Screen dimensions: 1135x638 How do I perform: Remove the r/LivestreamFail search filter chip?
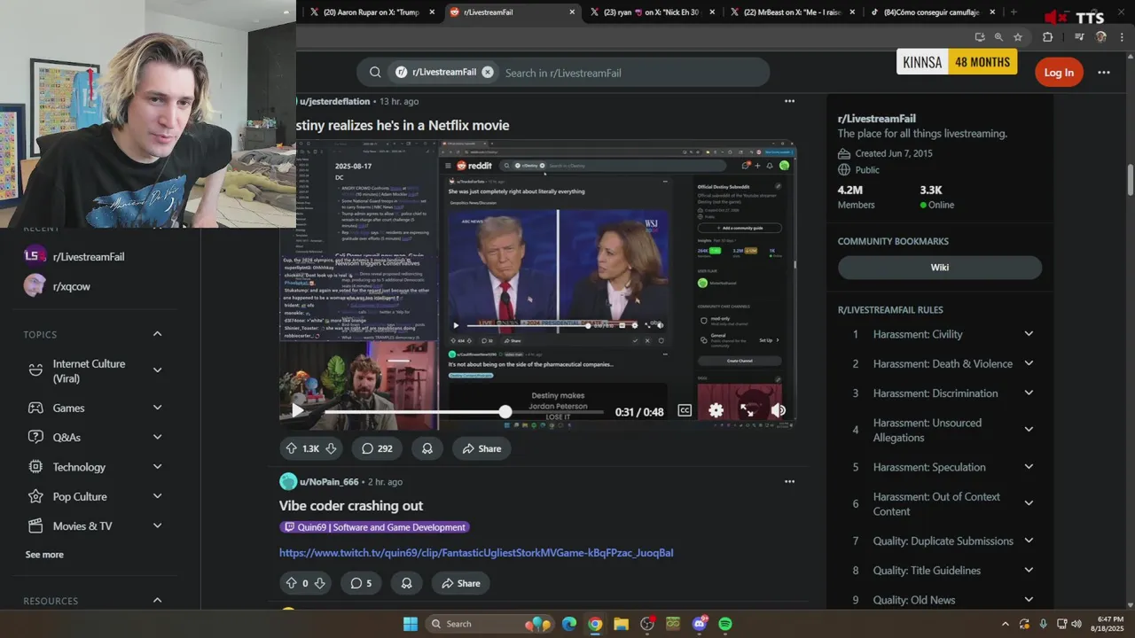[488, 73]
